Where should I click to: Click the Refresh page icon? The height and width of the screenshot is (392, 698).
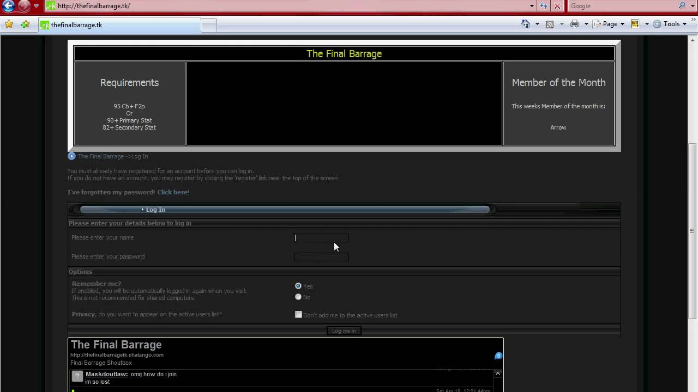pyautogui.click(x=544, y=6)
